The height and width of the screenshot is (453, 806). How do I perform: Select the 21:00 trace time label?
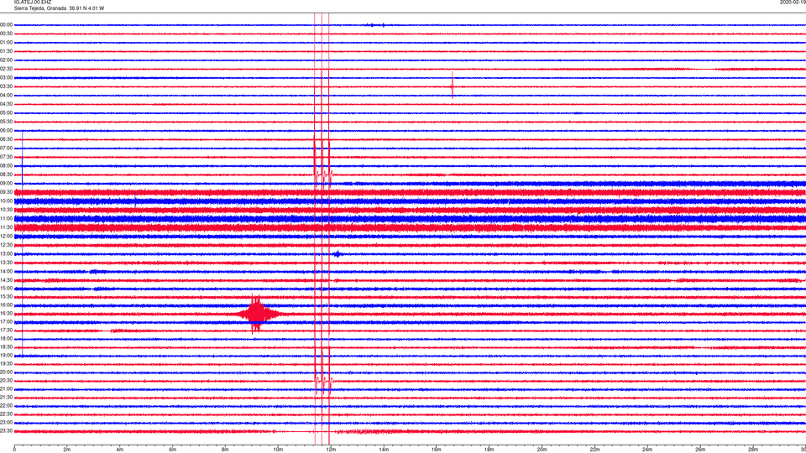tap(7, 389)
